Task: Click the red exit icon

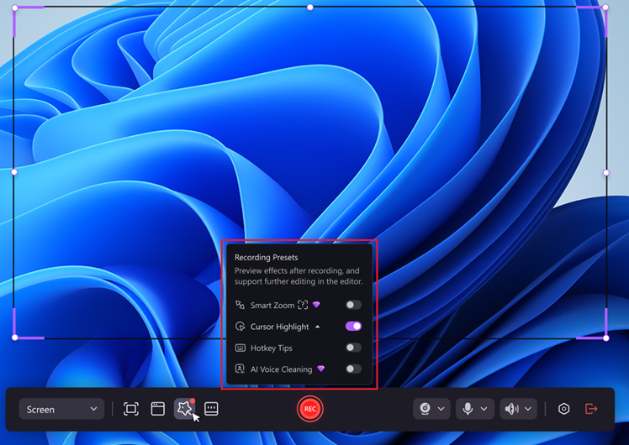Action: click(x=591, y=409)
